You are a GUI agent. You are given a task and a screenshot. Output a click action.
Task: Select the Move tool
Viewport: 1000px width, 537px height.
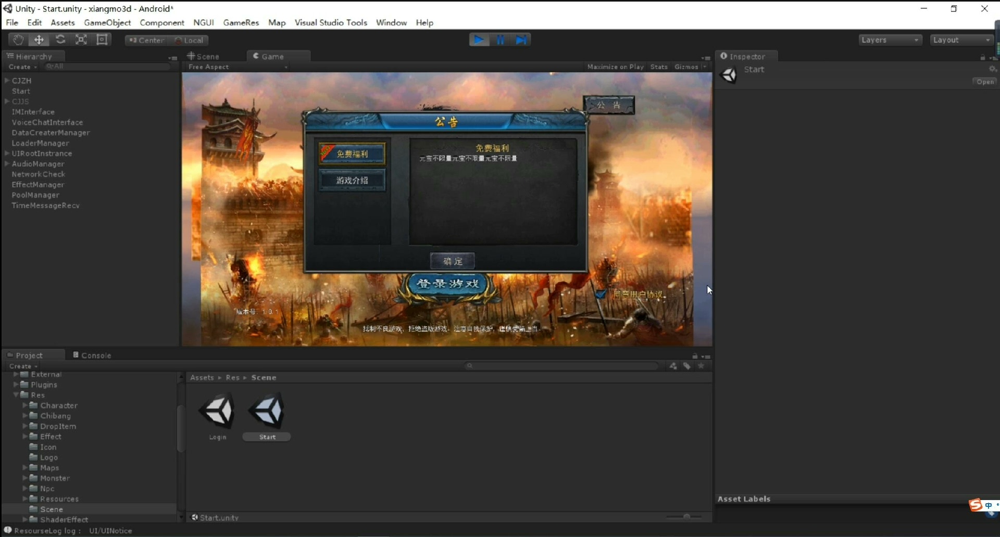39,40
